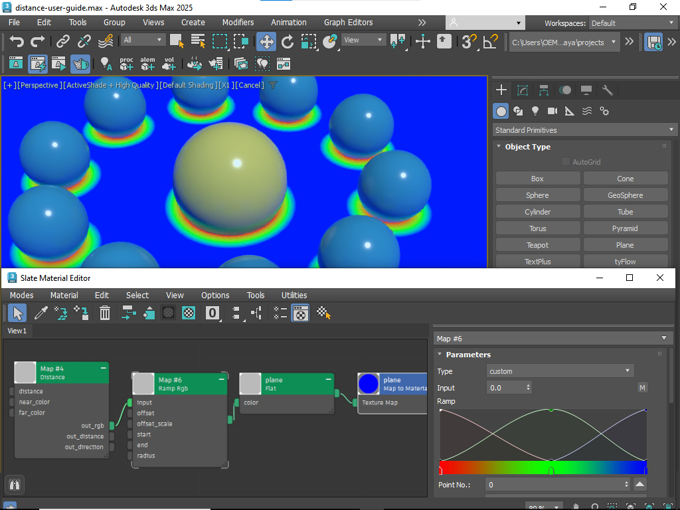This screenshot has height=510, width=680.
Task: Open the Cameras category icon
Action: (552, 111)
